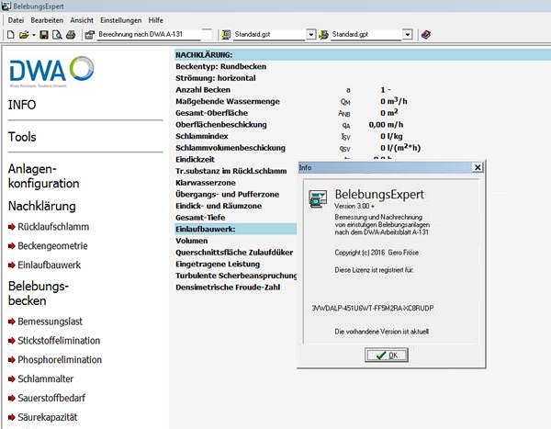Open the INFO section in sidebar

pos(22,105)
